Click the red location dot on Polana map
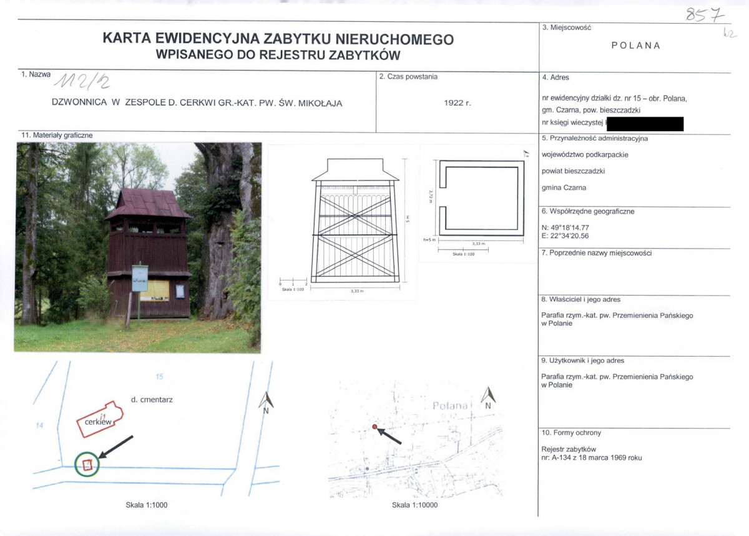The image size is (749, 536). coord(374,427)
